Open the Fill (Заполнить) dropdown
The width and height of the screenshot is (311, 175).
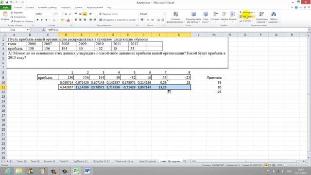pyautogui.click(x=247, y=17)
